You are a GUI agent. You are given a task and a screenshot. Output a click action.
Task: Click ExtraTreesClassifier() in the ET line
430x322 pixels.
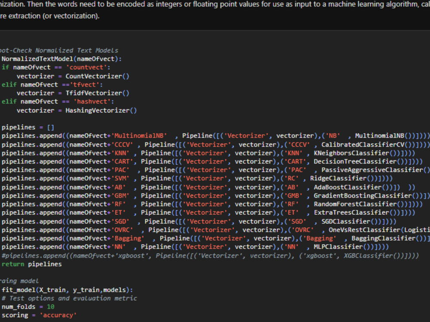pyautogui.click(x=356, y=213)
